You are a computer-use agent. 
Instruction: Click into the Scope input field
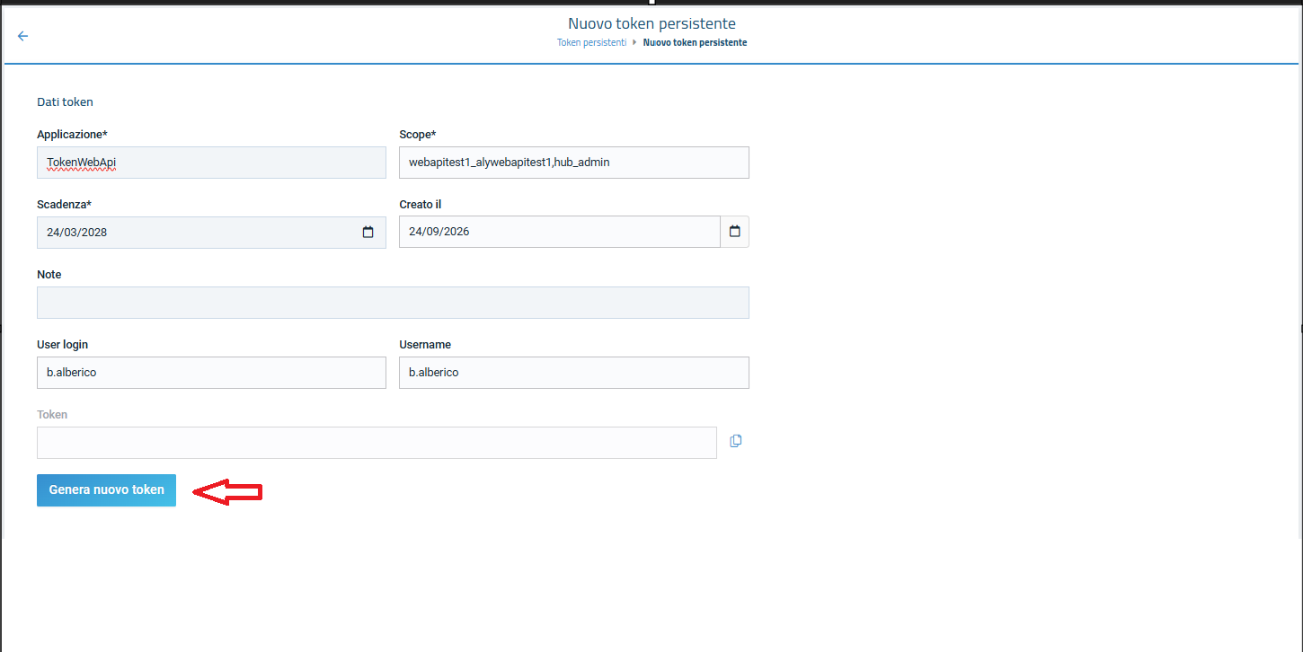click(574, 163)
